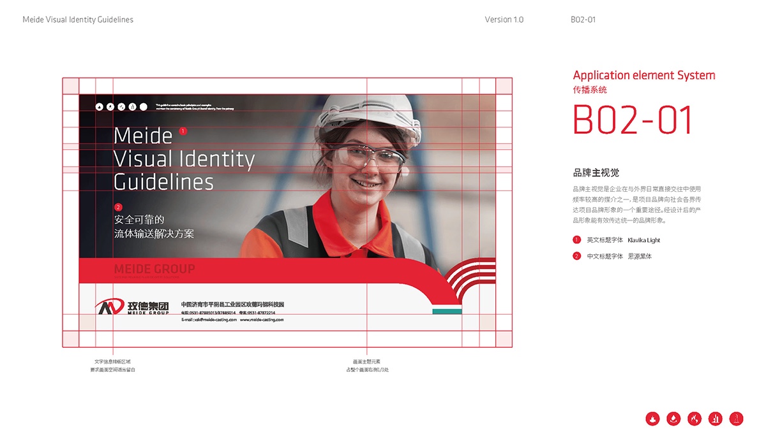766x437 pixels.
Task: Click the E-mail address in banner footer
Action: (209, 320)
